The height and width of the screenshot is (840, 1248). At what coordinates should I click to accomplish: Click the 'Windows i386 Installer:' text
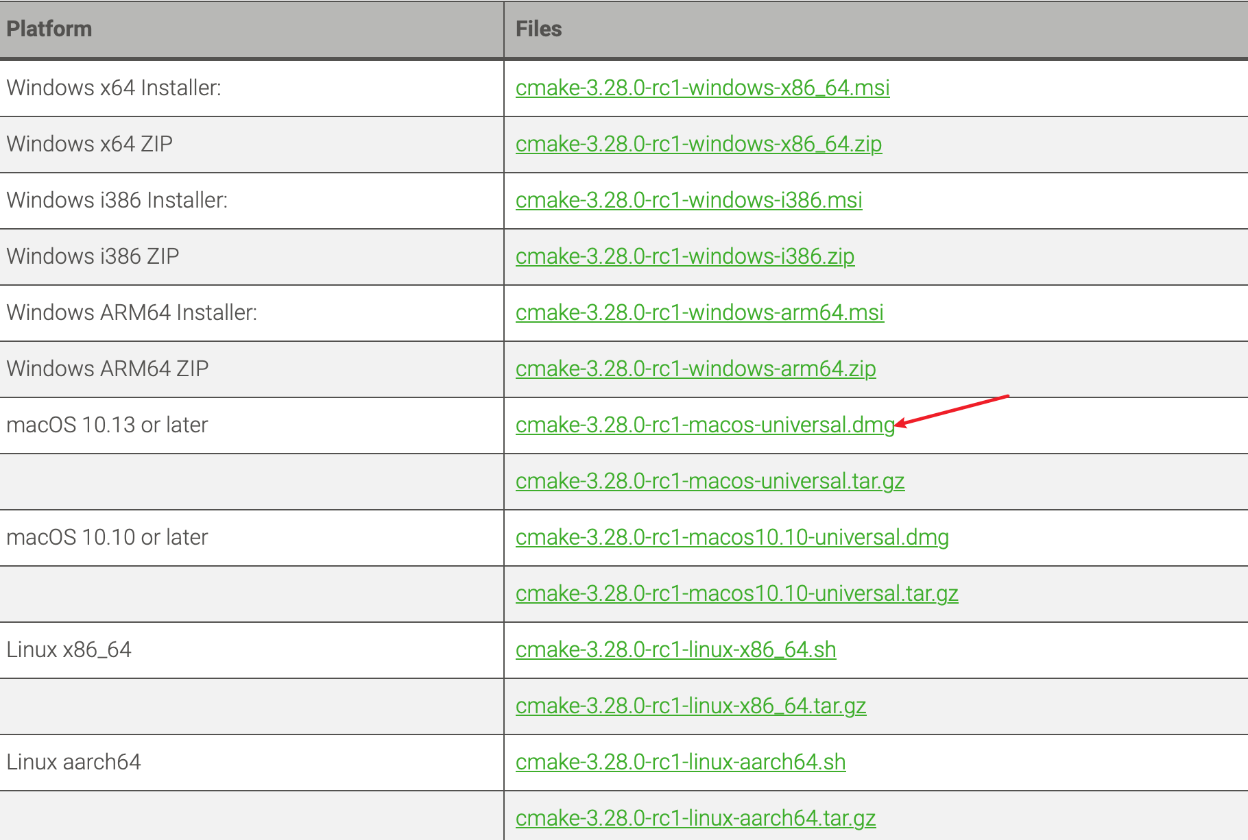click(117, 200)
